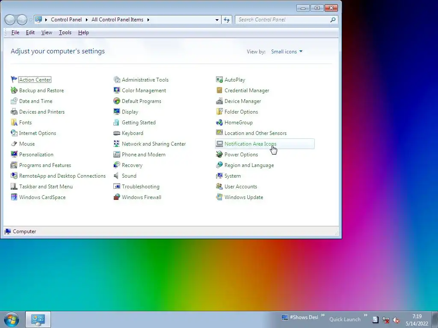Click the AutoPlay icon

pos(219,79)
